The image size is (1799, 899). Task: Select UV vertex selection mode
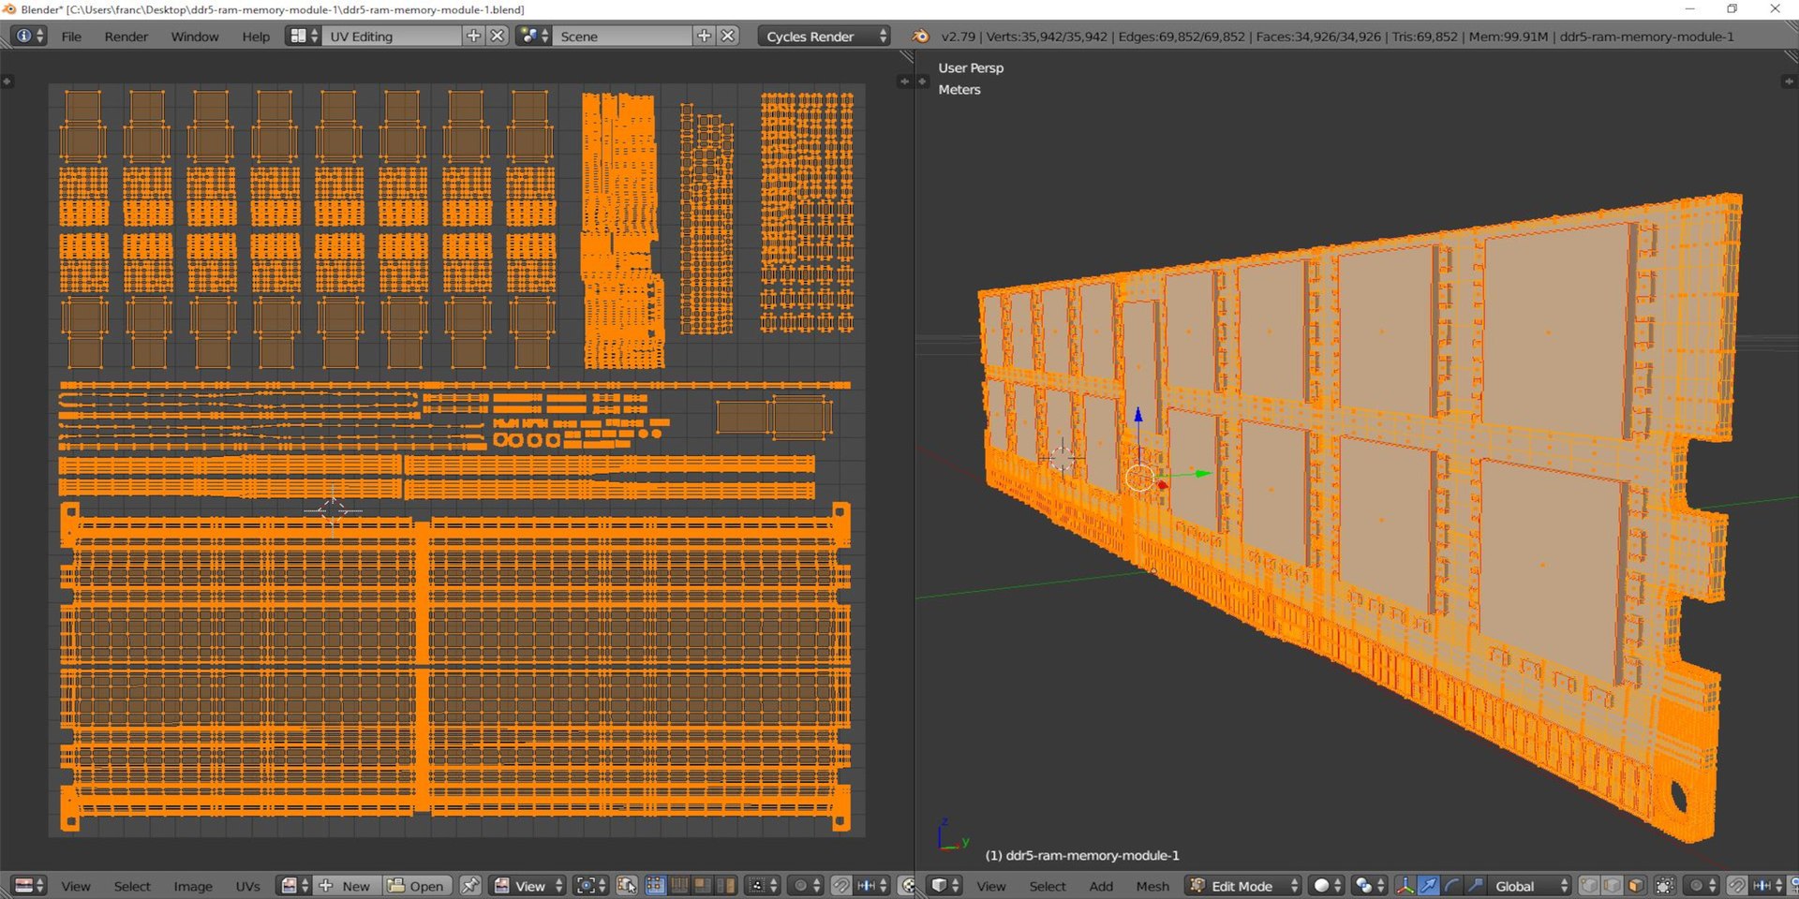pos(656,886)
